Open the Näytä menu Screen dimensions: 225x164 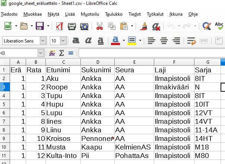(53, 14)
